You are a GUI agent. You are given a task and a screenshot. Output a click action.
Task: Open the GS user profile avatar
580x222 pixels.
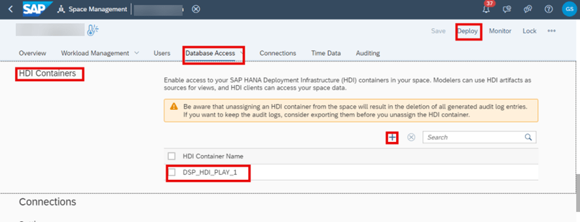569,9
